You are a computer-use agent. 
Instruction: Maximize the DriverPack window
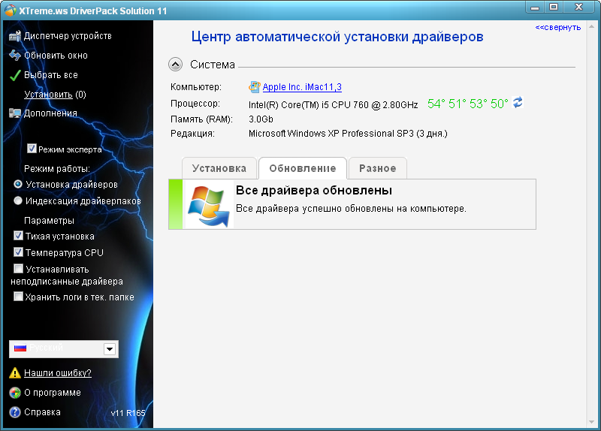click(554, 7)
